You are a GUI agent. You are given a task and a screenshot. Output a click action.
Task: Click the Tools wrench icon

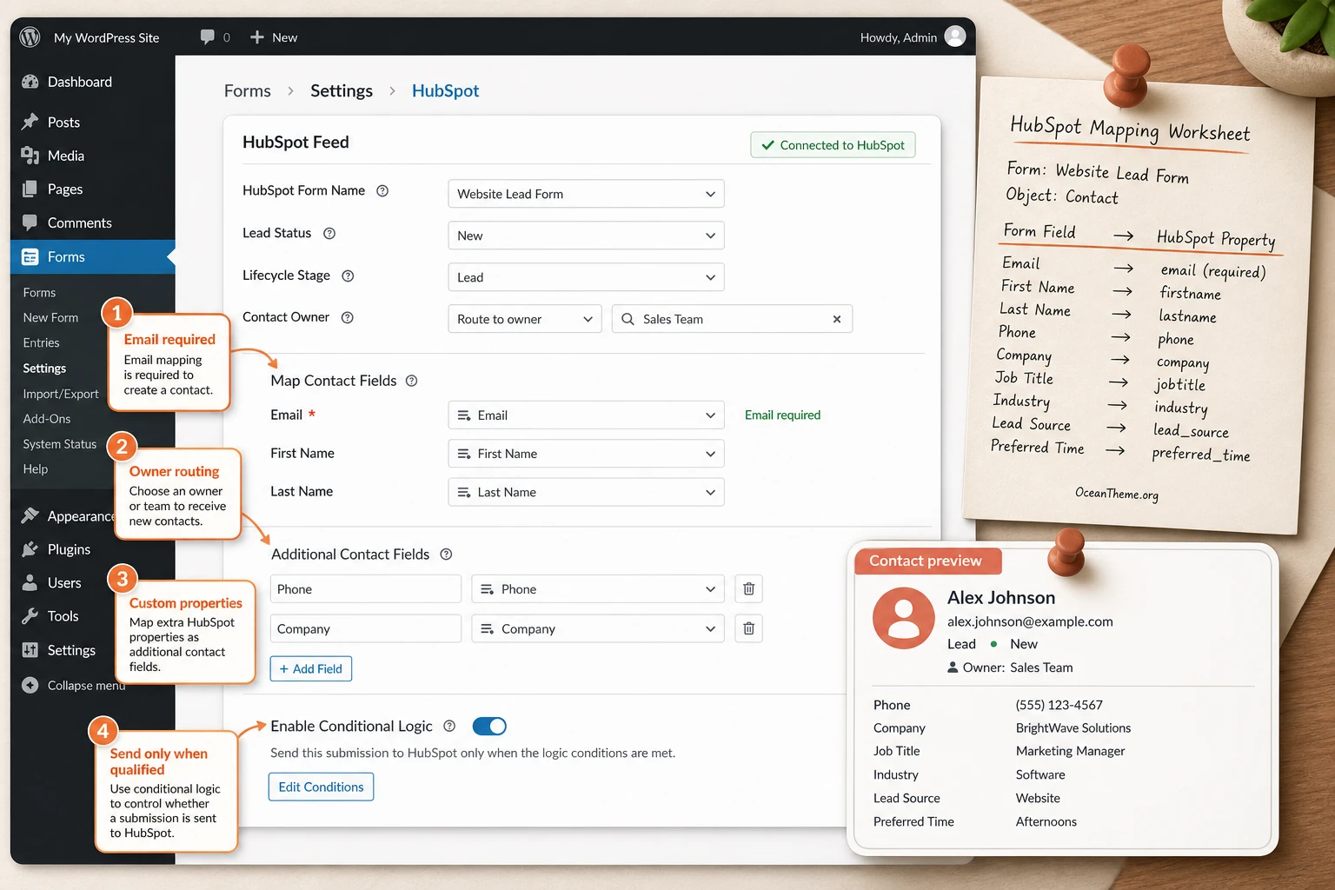[x=30, y=616]
